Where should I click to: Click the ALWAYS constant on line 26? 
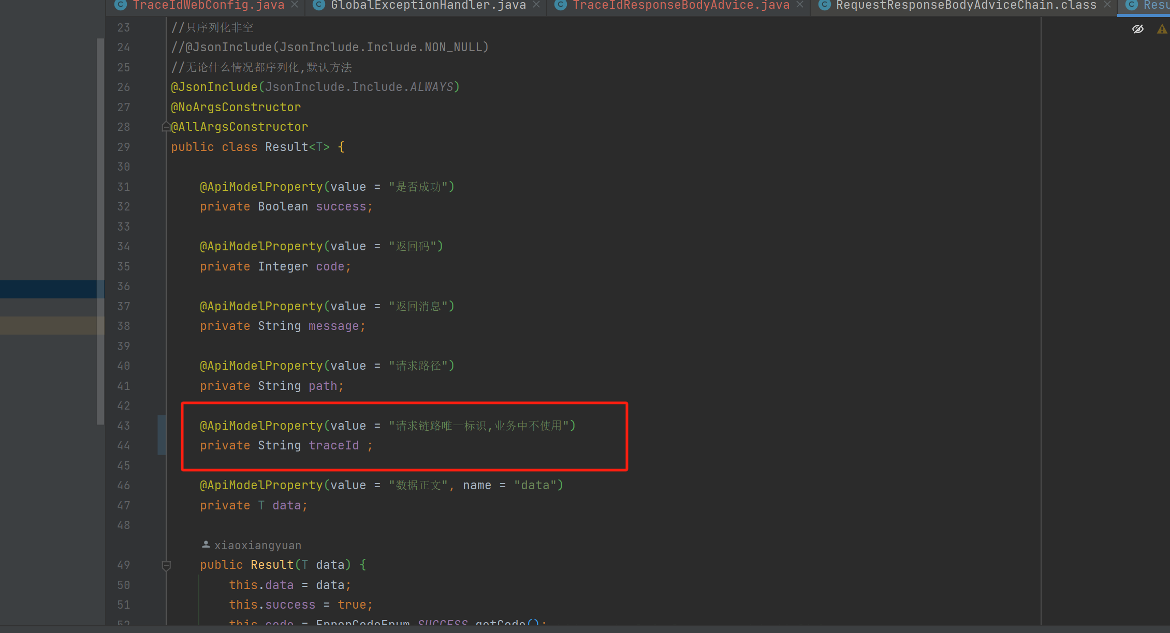click(x=432, y=87)
